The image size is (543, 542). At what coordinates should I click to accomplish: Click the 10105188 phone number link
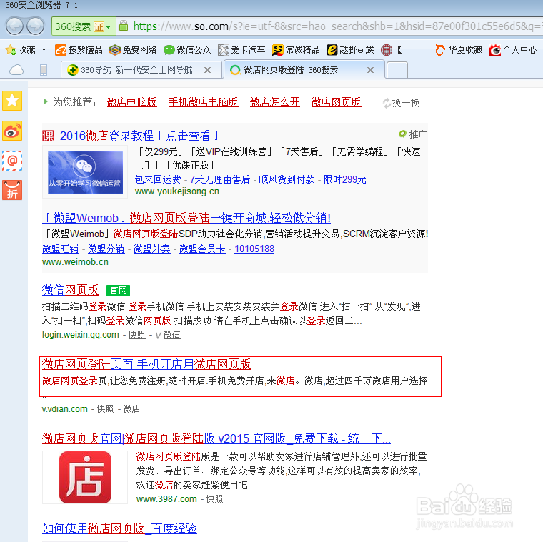[x=254, y=249]
